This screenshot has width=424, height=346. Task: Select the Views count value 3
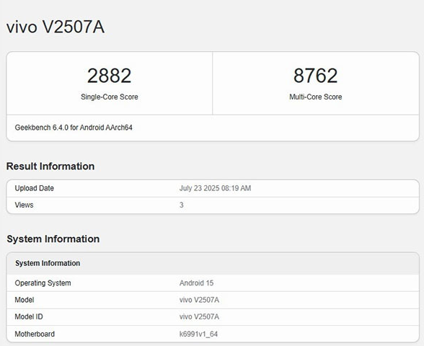point(182,205)
